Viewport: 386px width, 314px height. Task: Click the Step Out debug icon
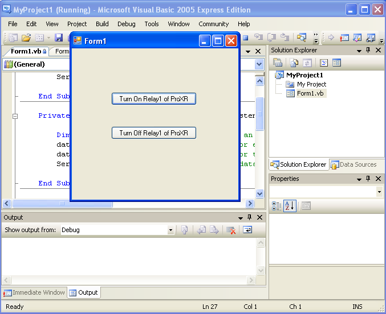click(x=285, y=38)
